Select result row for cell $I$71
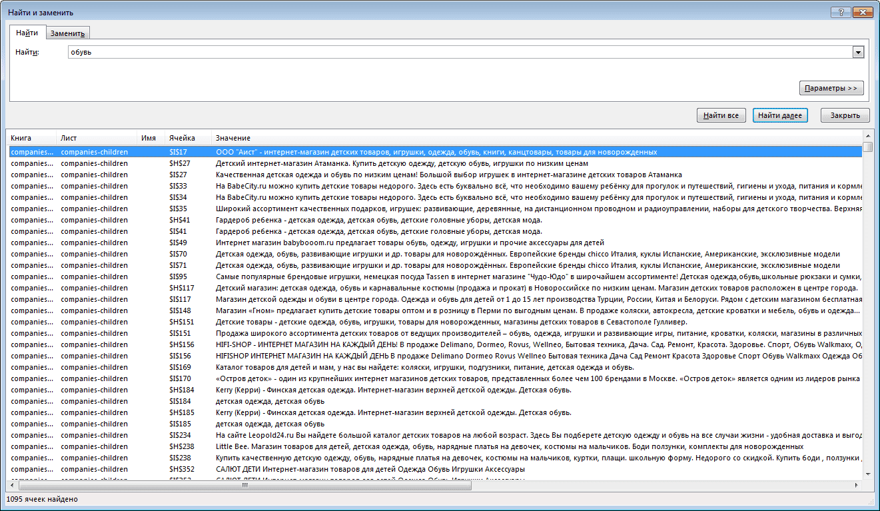 pos(434,265)
